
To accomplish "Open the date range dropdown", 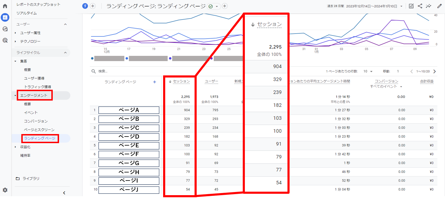I will [x=402, y=6].
